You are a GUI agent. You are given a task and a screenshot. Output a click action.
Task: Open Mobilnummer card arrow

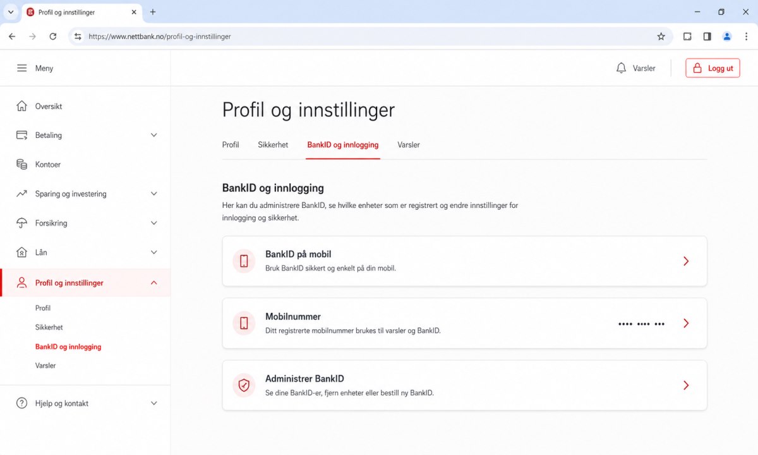pos(686,323)
